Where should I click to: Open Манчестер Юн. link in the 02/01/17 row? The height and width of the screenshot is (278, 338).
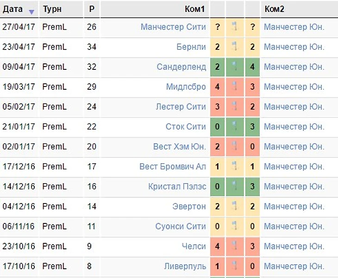tap(294, 147)
